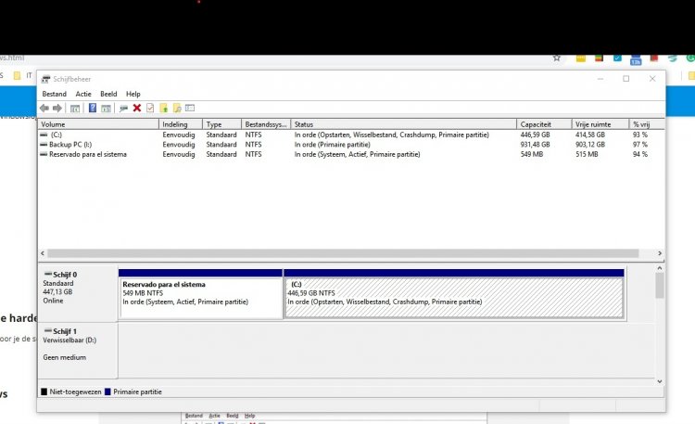This screenshot has height=424, width=695.
Task: Click the Back arrow in the toolbar
Action: click(44, 108)
